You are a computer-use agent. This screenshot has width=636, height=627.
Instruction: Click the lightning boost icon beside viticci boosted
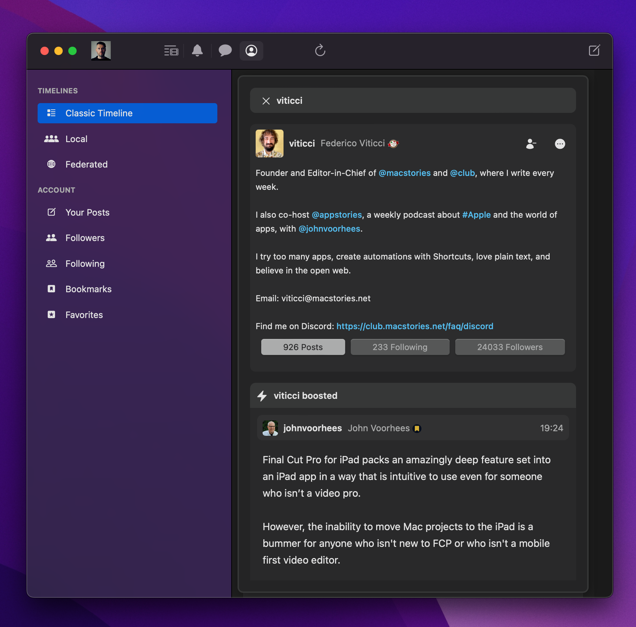(x=262, y=396)
